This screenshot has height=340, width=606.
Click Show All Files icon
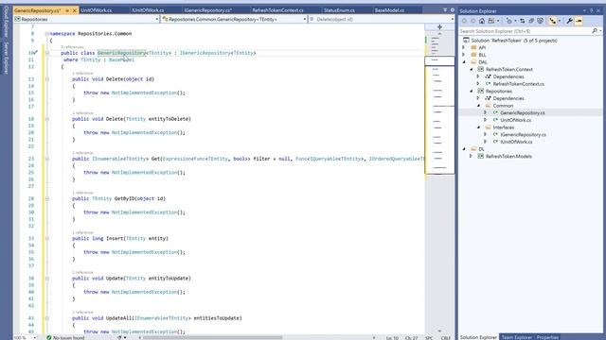pyautogui.click(x=540, y=21)
